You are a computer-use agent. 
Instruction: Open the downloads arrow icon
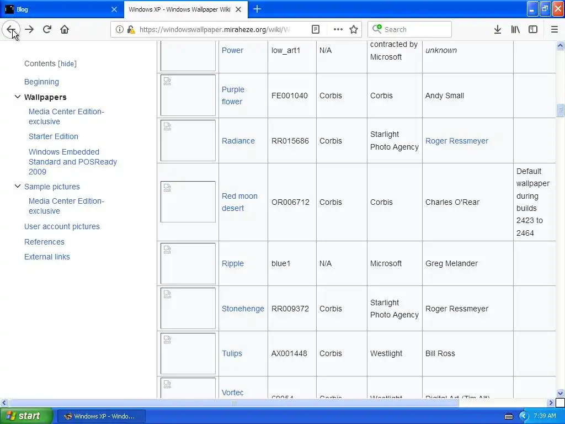point(498,29)
